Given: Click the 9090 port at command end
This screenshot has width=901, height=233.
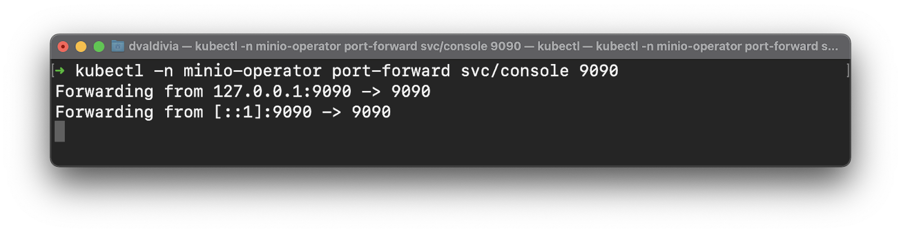Looking at the screenshot, I should [x=599, y=71].
